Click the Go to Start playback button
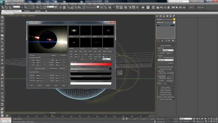The width and height of the screenshot is (218, 123). coord(194,119)
